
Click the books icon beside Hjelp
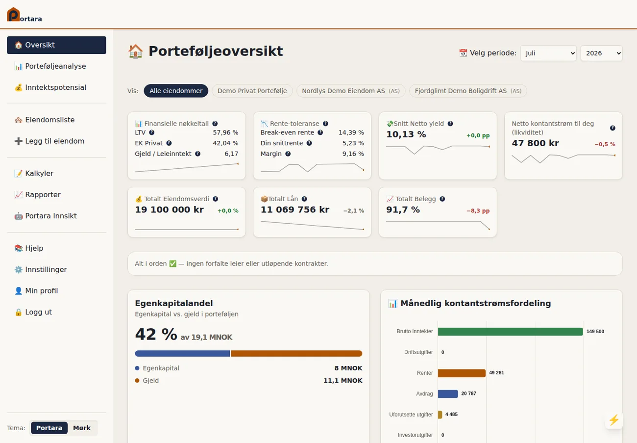tap(19, 248)
